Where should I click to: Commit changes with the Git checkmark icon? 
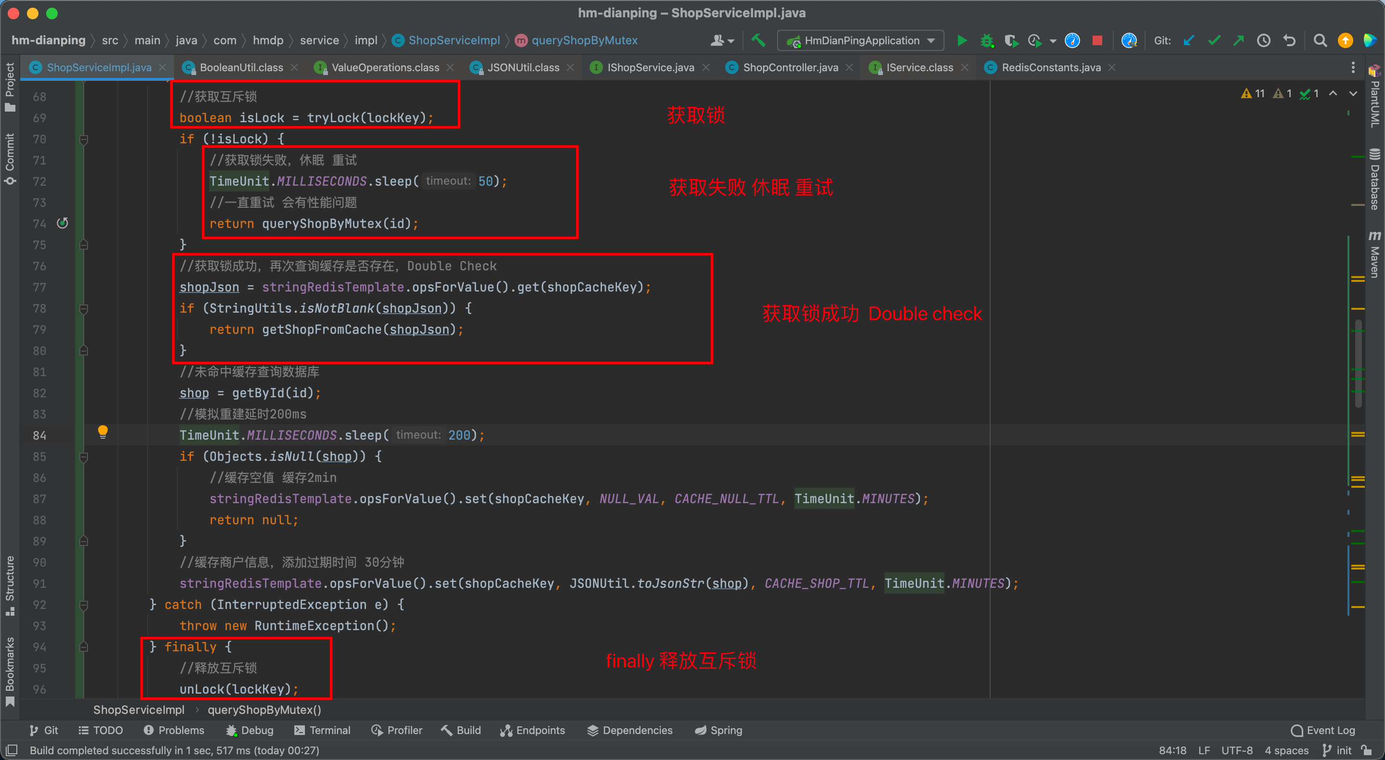point(1214,40)
